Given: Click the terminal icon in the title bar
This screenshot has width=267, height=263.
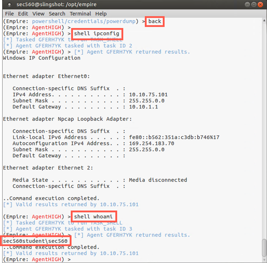Looking at the screenshot, I should pos(10,5).
